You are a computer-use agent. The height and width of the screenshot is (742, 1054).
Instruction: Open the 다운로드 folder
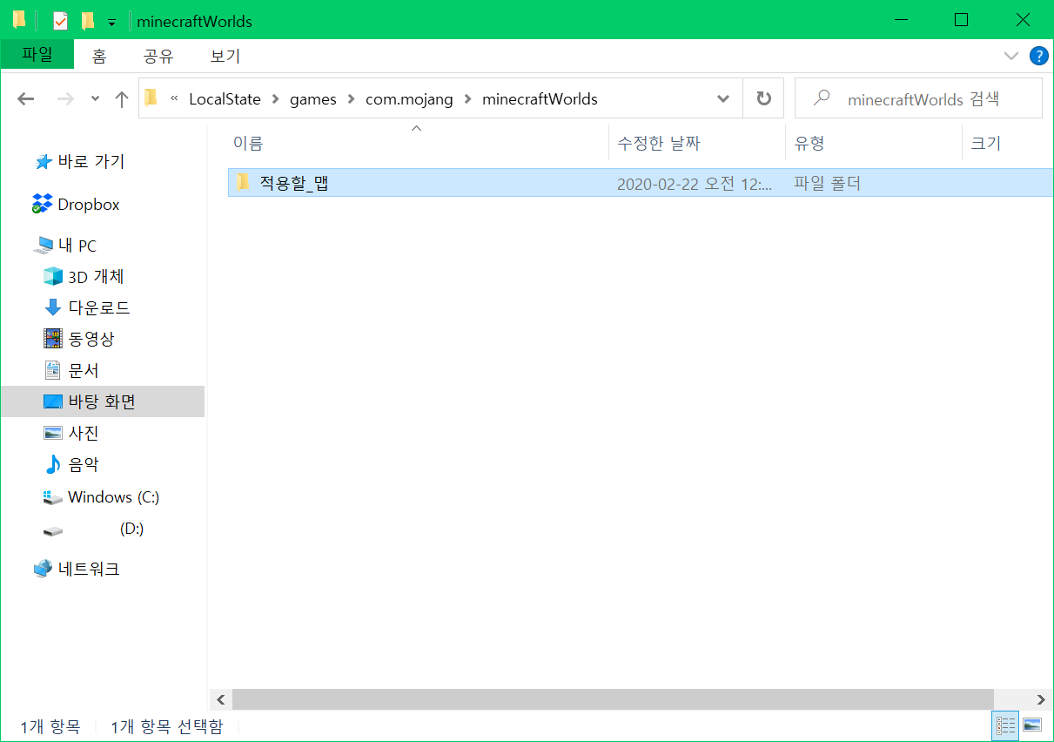click(x=99, y=307)
